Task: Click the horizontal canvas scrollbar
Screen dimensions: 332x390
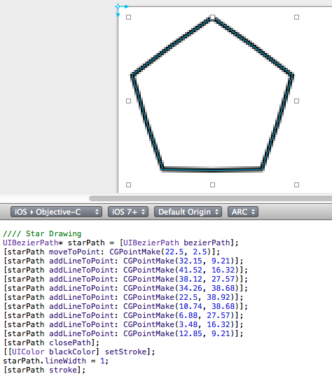Action: tap(211, 198)
